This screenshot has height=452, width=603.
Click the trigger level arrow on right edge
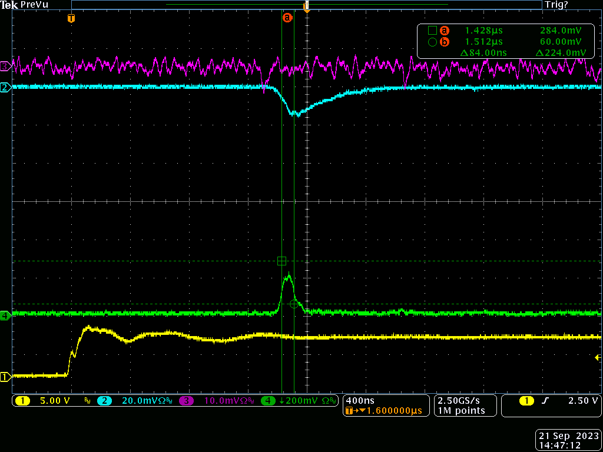point(598,357)
